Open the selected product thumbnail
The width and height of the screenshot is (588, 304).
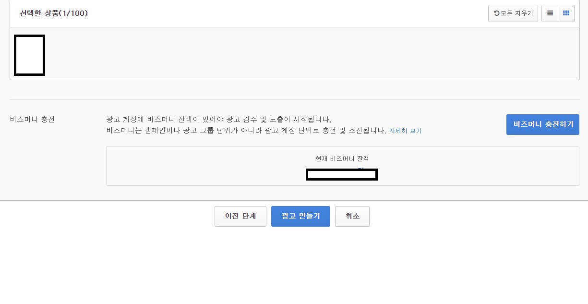pos(29,55)
